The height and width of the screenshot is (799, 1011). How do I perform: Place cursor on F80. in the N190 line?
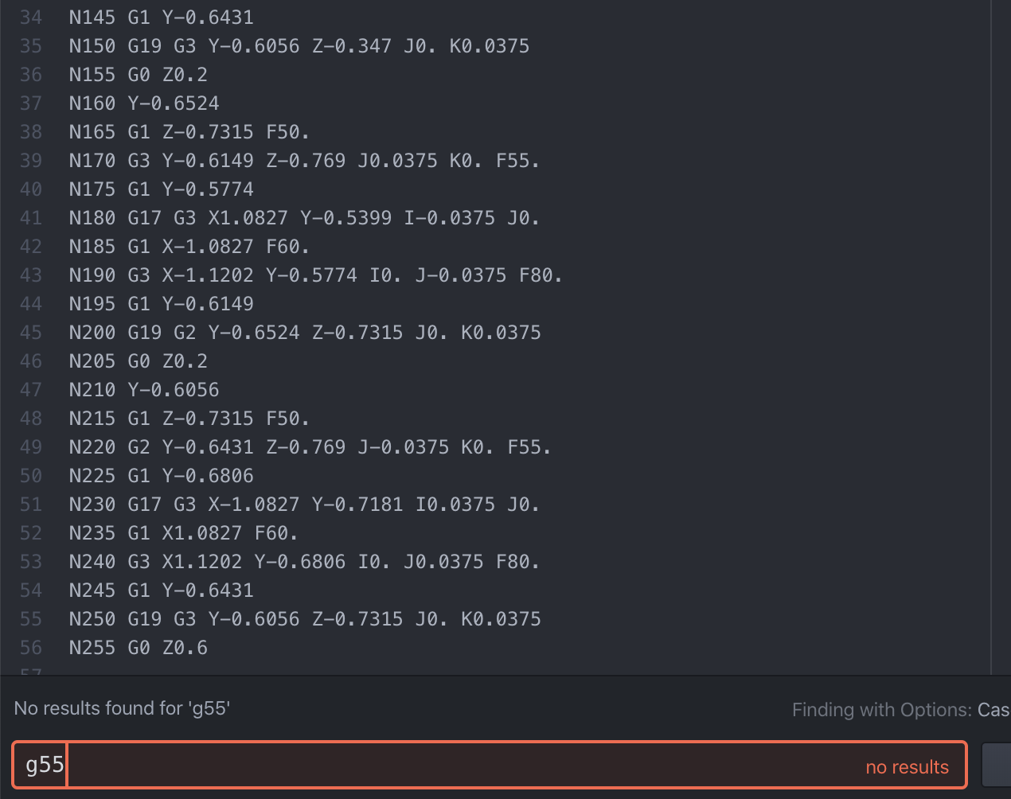coord(541,275)
